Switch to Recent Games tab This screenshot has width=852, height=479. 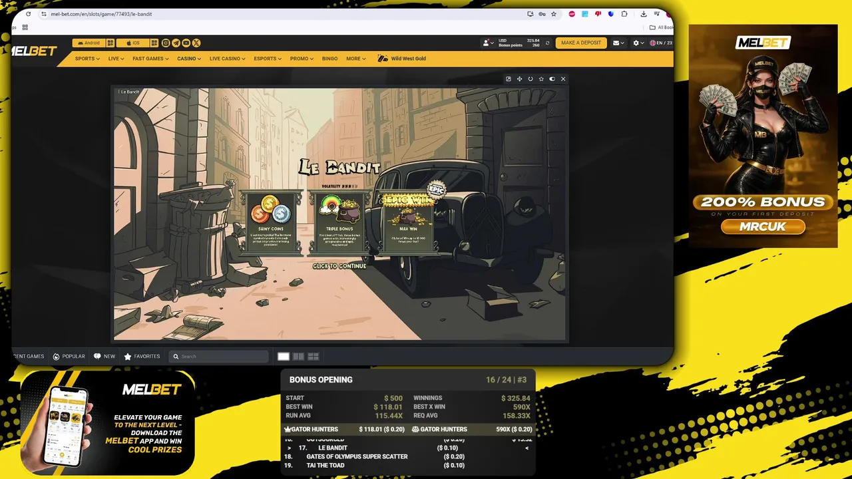coord(29,357)
